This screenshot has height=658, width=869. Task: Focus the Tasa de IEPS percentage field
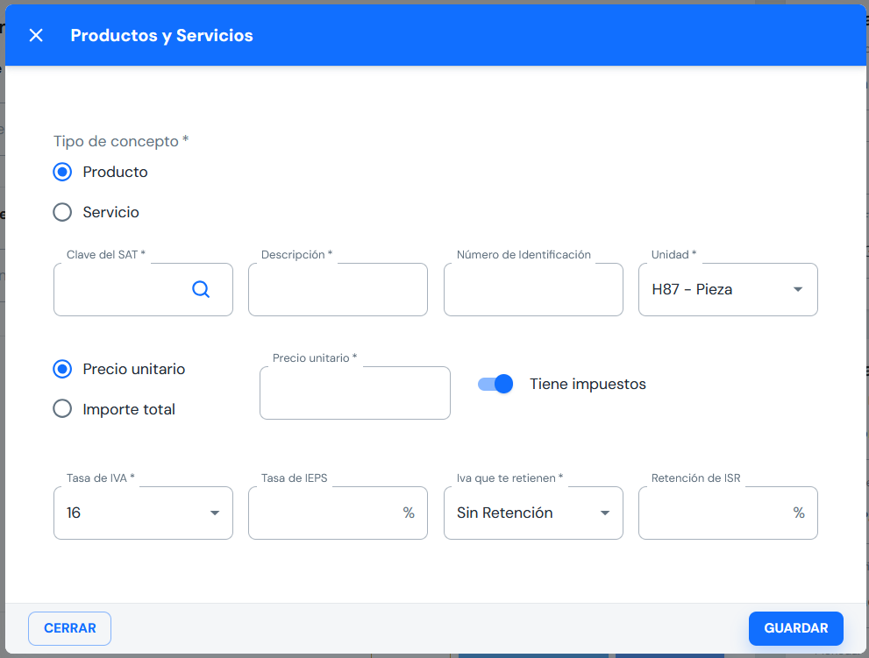point(324,513)
